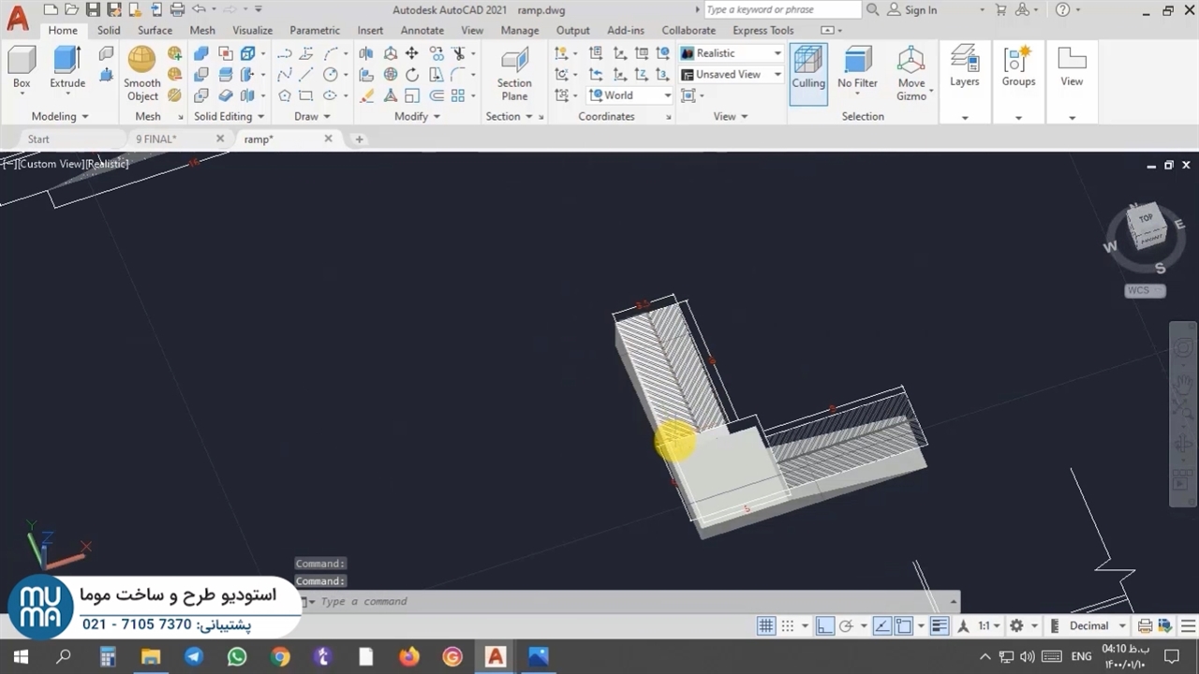1199x674 pixels.
Task: Toggle grid display in status bar
Action: click(765, 626)
